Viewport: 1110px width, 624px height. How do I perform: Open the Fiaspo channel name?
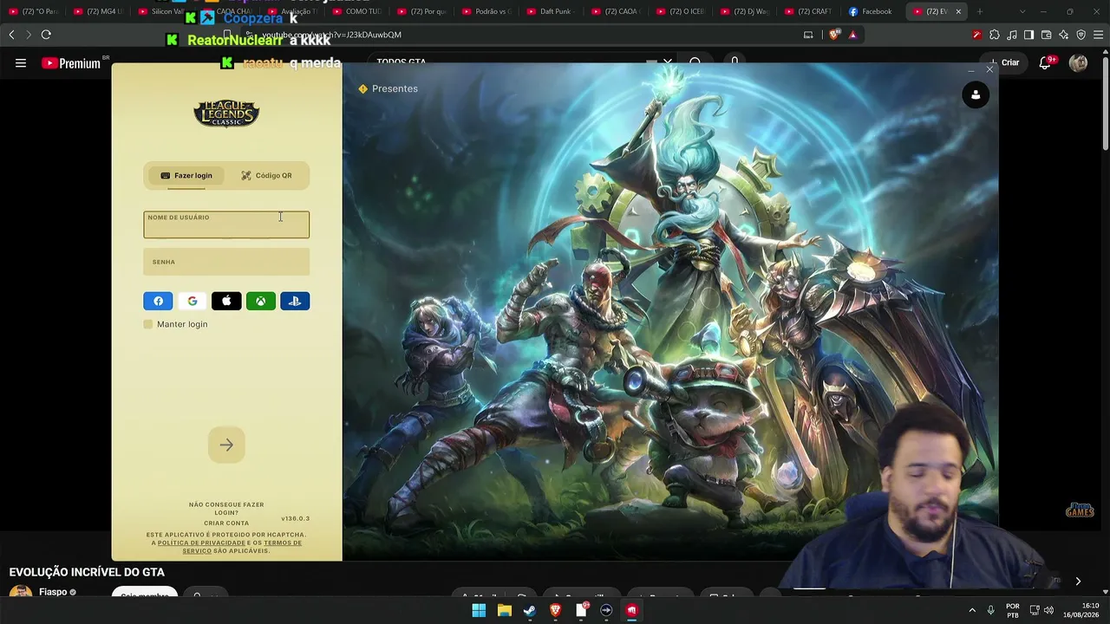point(53,592)
